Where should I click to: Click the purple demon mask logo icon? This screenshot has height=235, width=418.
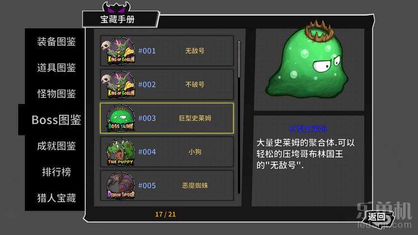(x=116, y=7)
